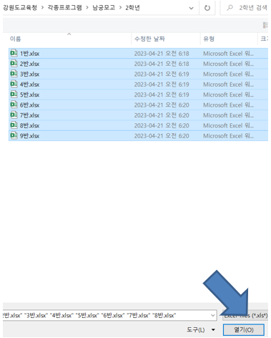Open the Excel files type filter dropdown
Viewport: 271px width, 338px height.
coord(245,315)
